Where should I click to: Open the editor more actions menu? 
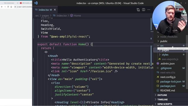[x=149, y=10]
